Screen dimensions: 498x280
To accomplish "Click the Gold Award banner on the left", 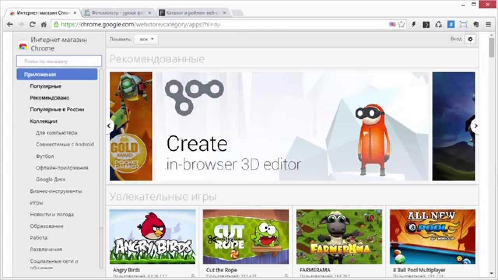I will (x=131, y=126).
